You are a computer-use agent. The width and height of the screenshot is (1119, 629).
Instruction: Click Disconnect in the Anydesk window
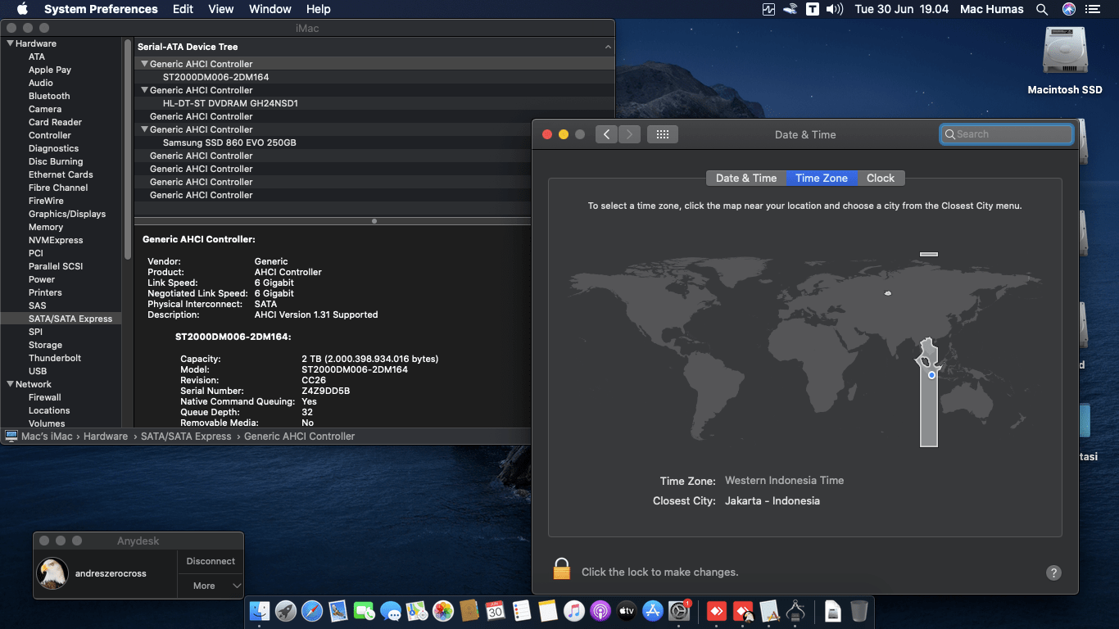click(x=211, y=561)
